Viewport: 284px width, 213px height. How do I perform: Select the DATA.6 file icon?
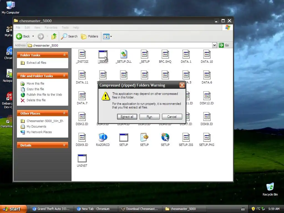(x=207, y=75)
